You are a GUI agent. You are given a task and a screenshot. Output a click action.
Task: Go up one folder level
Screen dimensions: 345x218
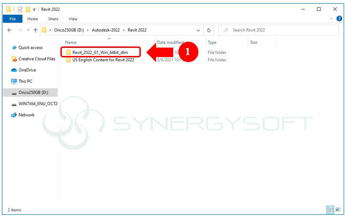pos(35,30)
